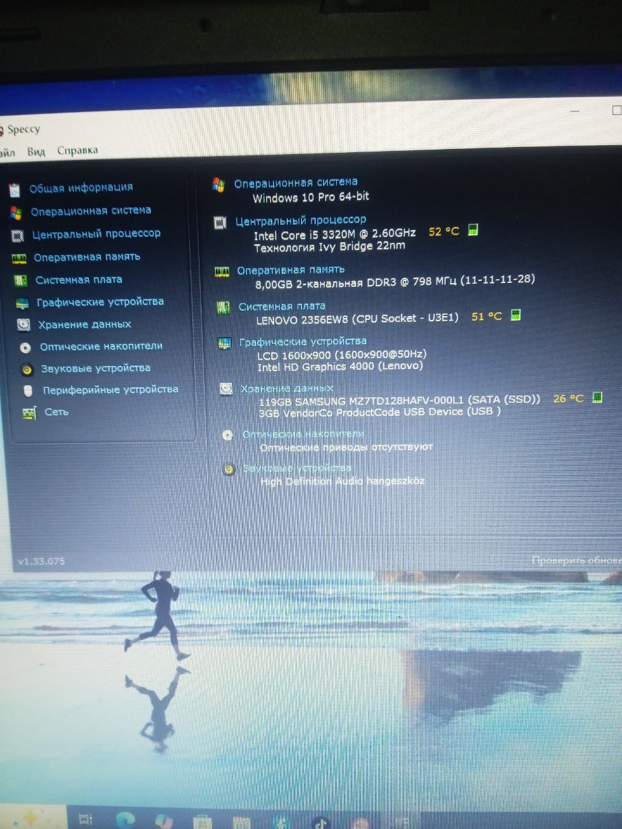Open the Общая информация sidebar section
Image resolution: width=622 pixels, height=829 pixels.
[80, 188]
